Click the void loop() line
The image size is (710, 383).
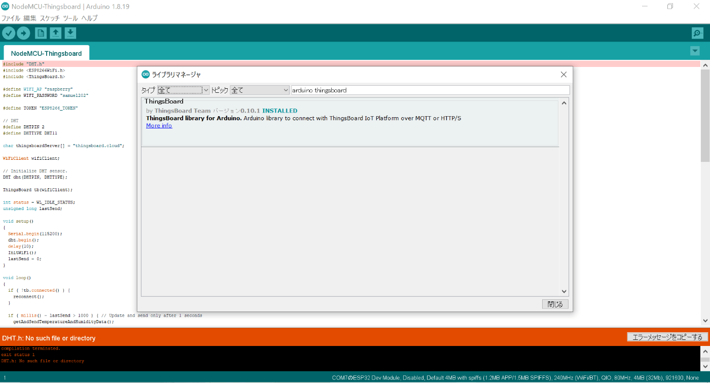pos(17,278)
